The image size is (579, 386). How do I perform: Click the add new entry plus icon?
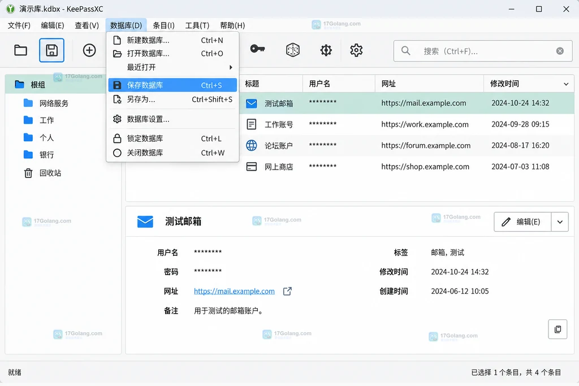(89, 50)
